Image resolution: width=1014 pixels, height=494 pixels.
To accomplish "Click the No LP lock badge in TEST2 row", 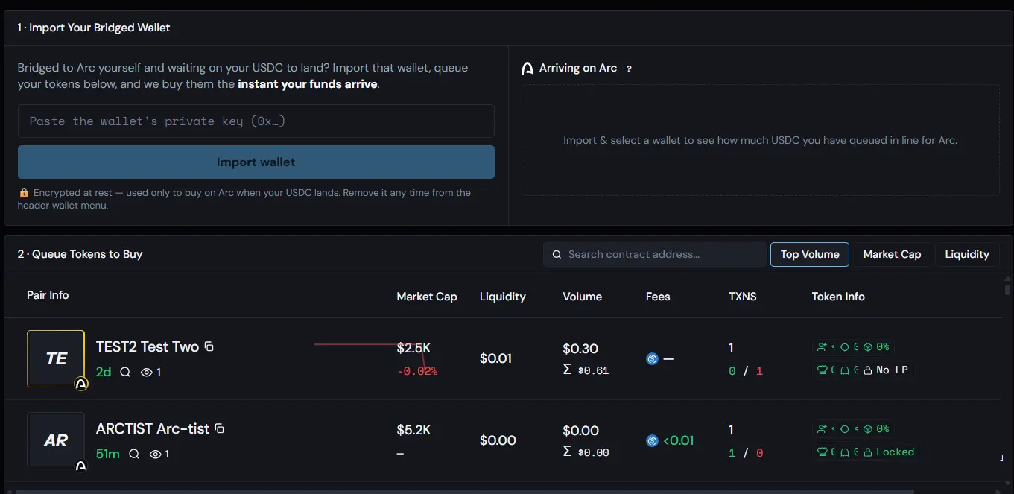I will pyautogui.click(x=885, y=370).
